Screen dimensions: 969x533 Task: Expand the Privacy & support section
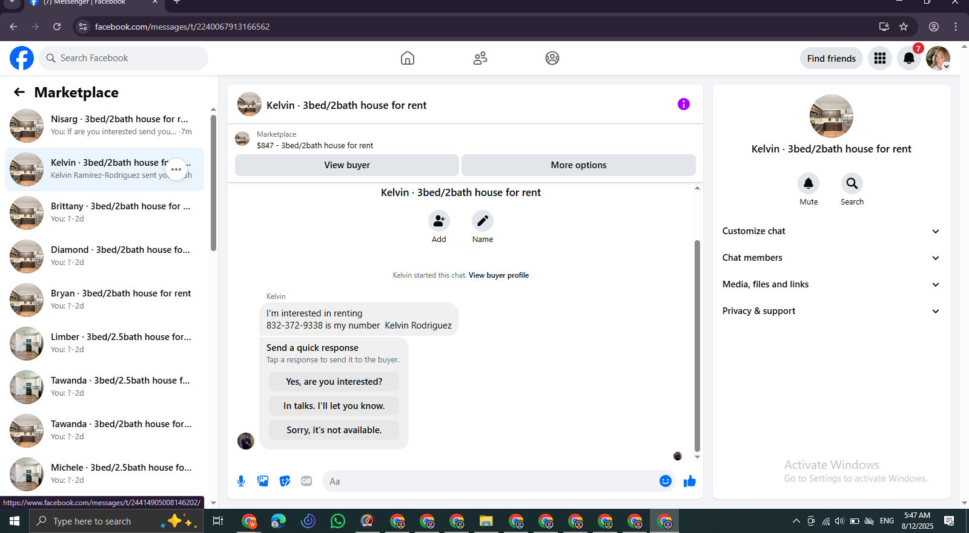(831, 311)
